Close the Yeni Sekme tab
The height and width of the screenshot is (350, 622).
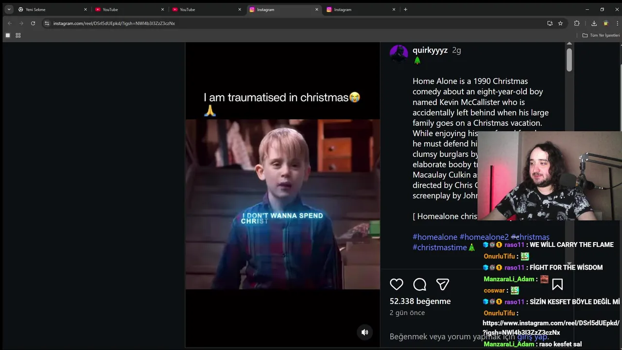pyautogui.click(x=86, y=9)
